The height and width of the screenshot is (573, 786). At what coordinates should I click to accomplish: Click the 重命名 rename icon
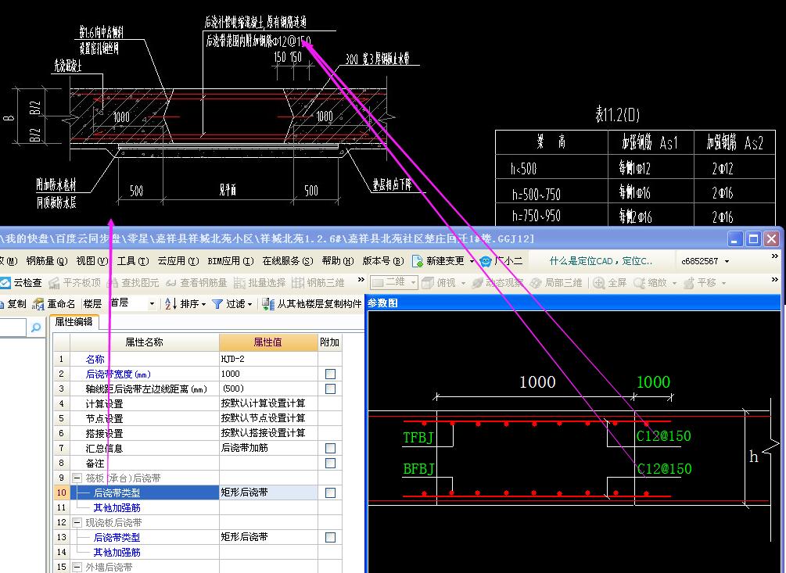pos(38,304)
